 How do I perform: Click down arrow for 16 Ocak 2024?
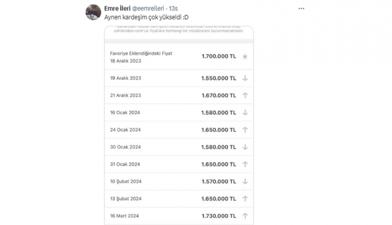point(245,112)
